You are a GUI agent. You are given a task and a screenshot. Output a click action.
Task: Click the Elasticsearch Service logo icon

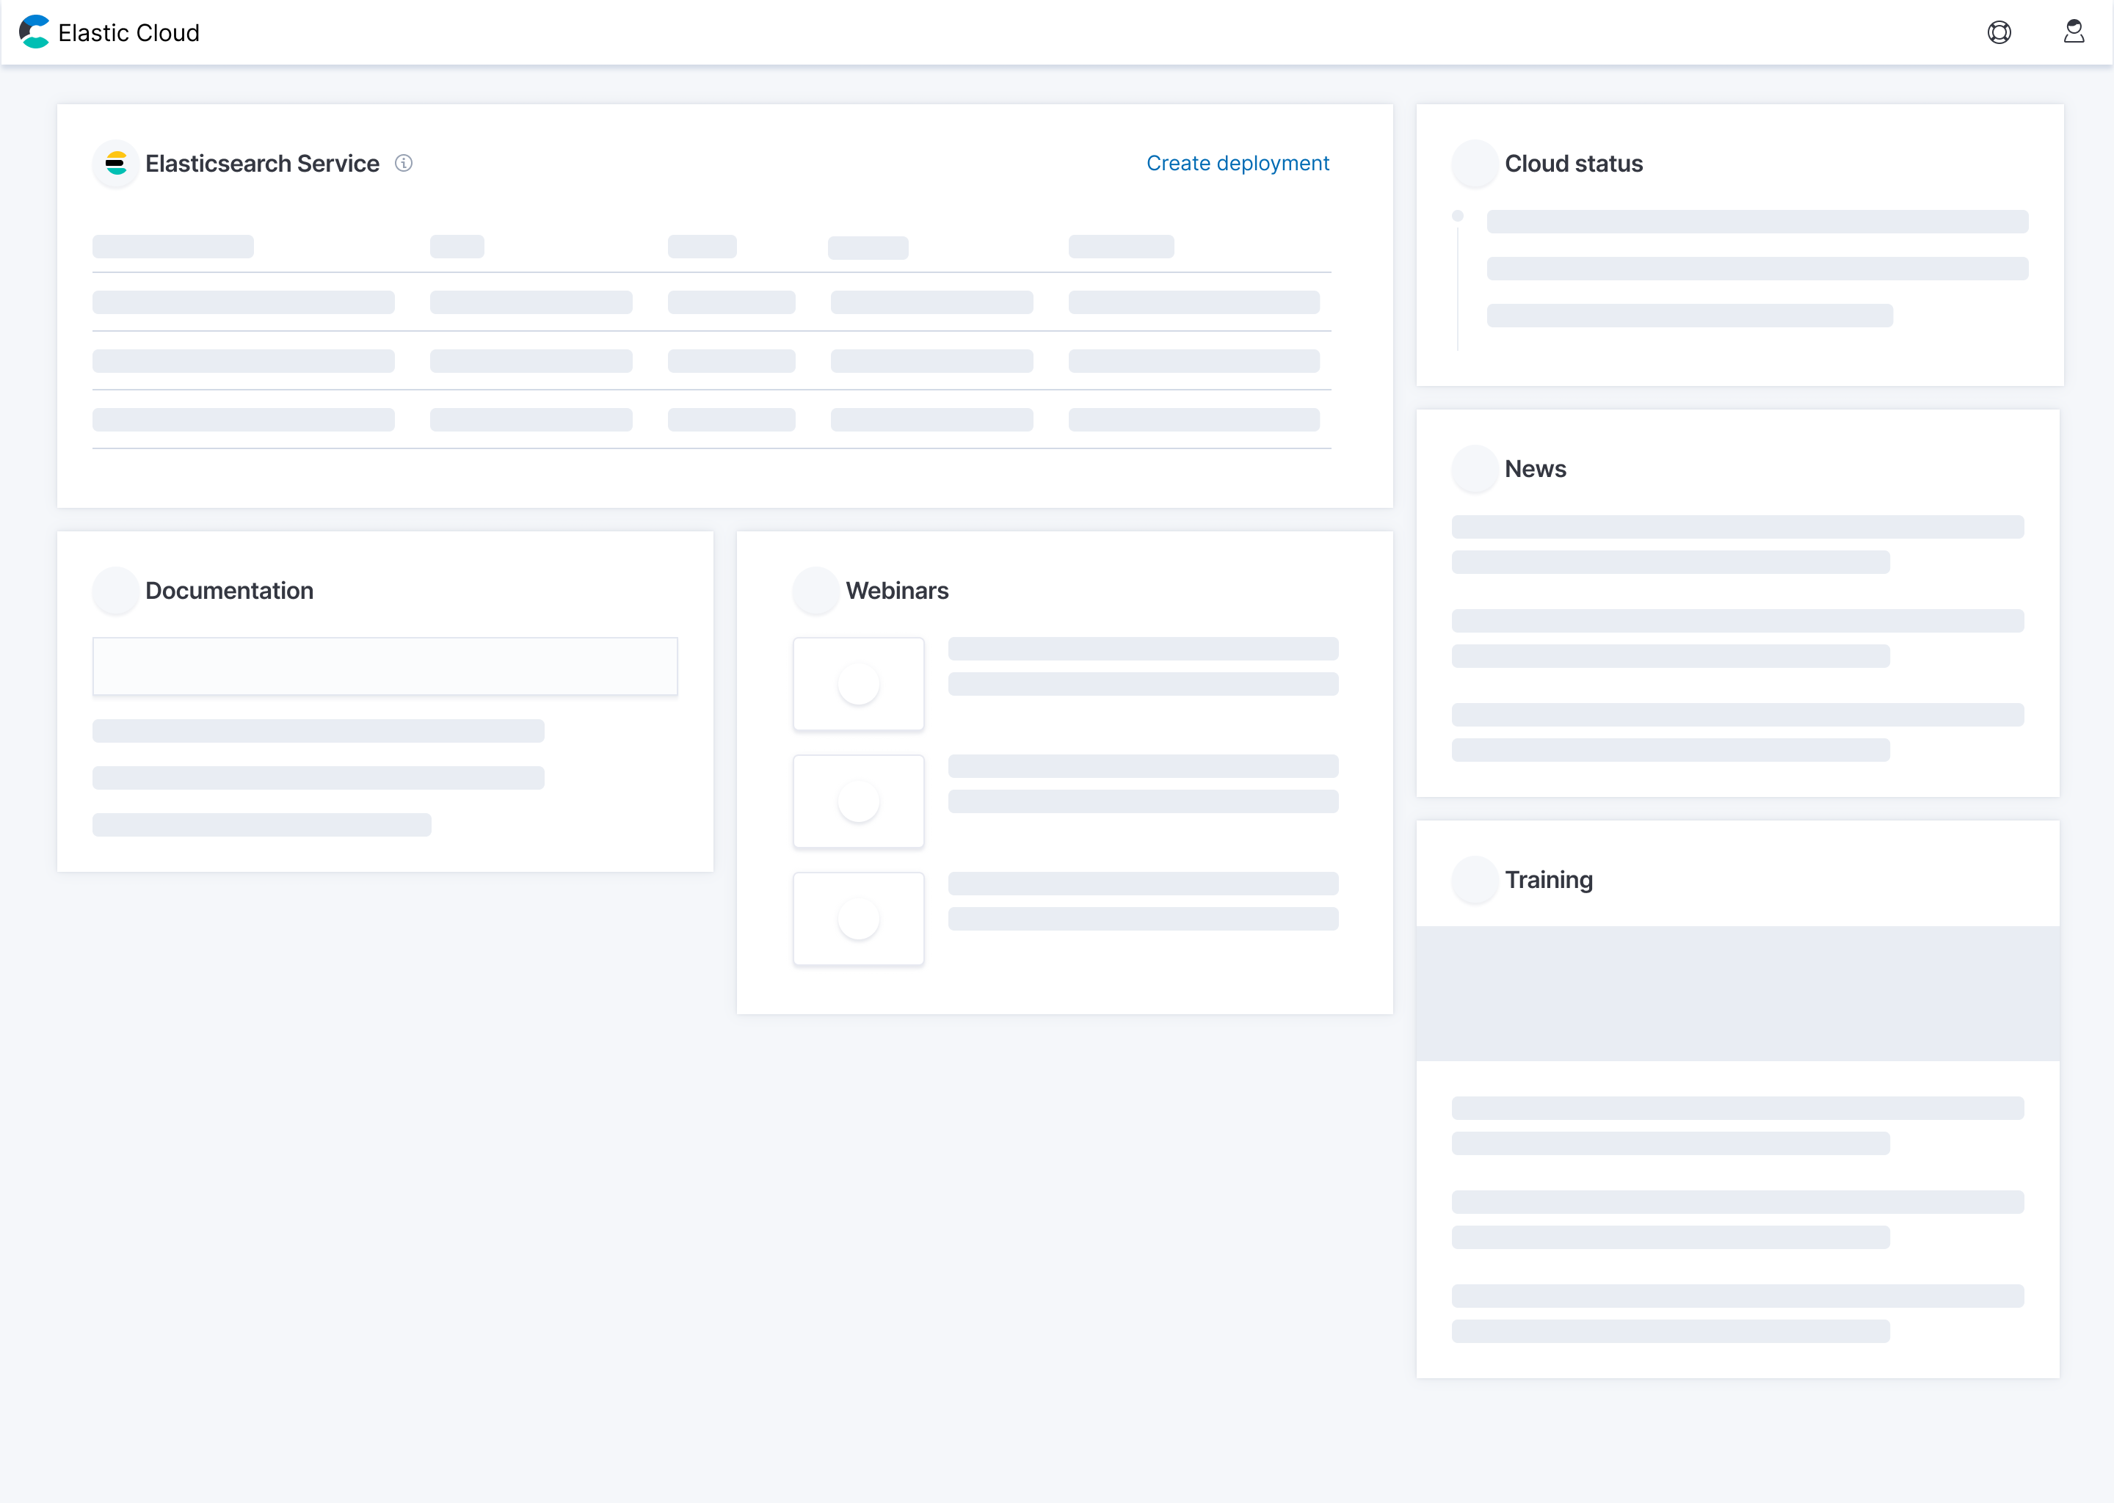tap(116, 163)
